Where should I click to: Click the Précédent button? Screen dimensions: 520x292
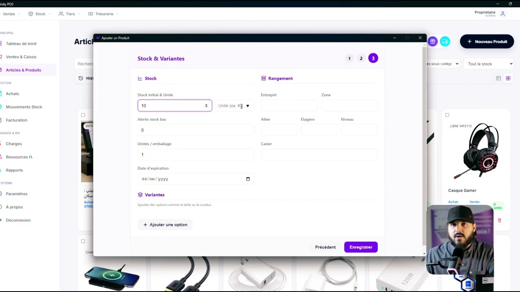(325, 247)
